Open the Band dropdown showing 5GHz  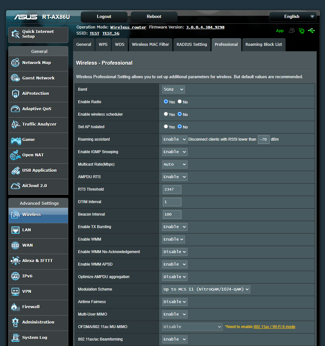coord(173,89)
